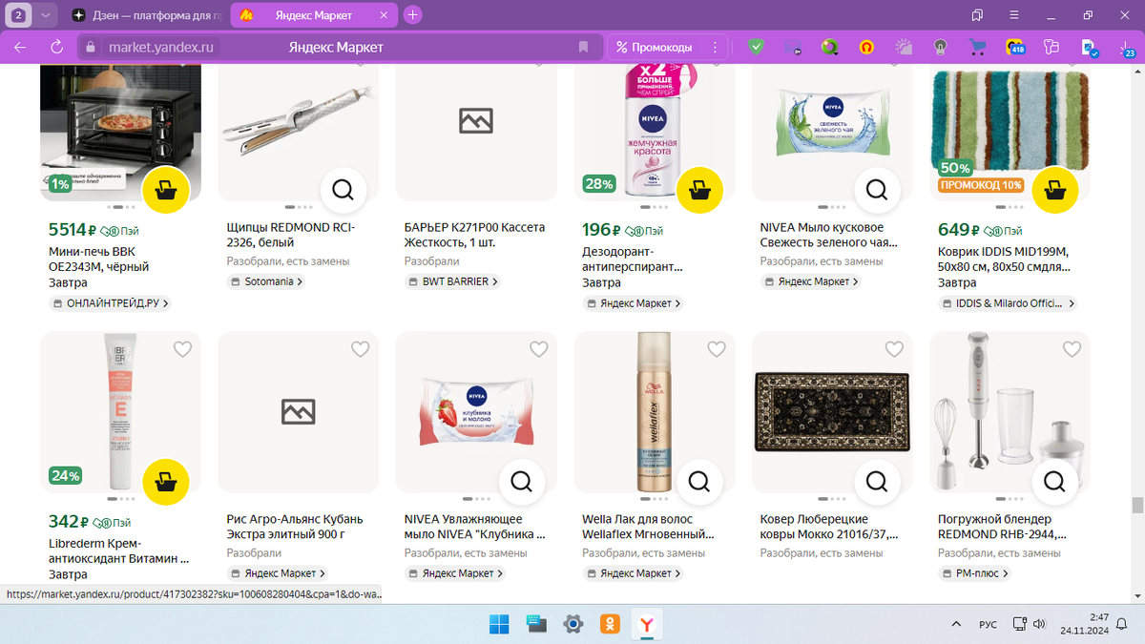This screenshot has width=1145, height=644.
Task: Open downloads icon with 23 badge
Action: tap(1127, 49)
